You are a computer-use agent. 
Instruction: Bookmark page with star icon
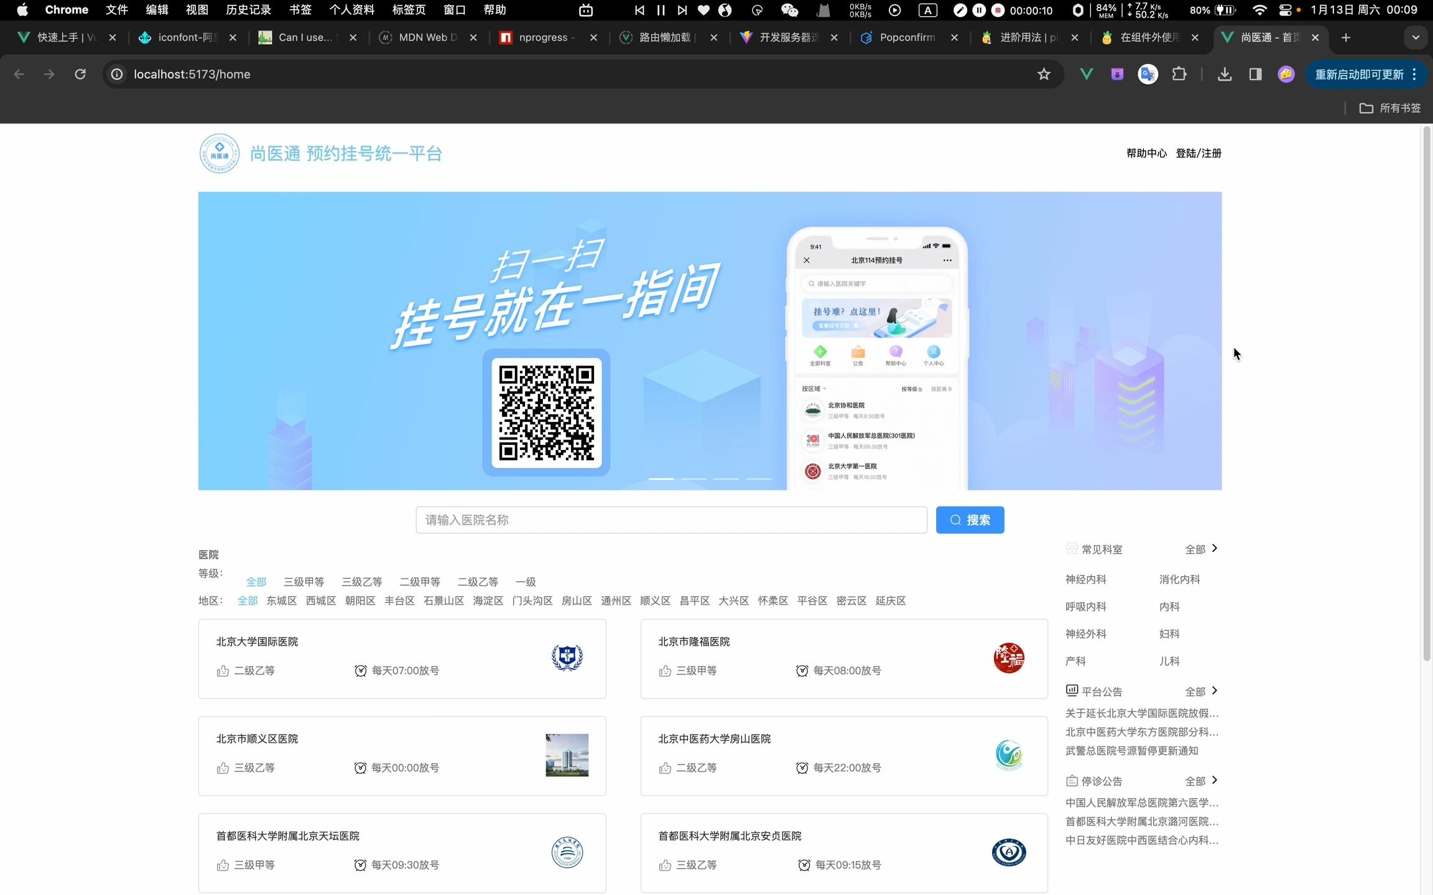pyautogui.click(x=1044, y=75)
